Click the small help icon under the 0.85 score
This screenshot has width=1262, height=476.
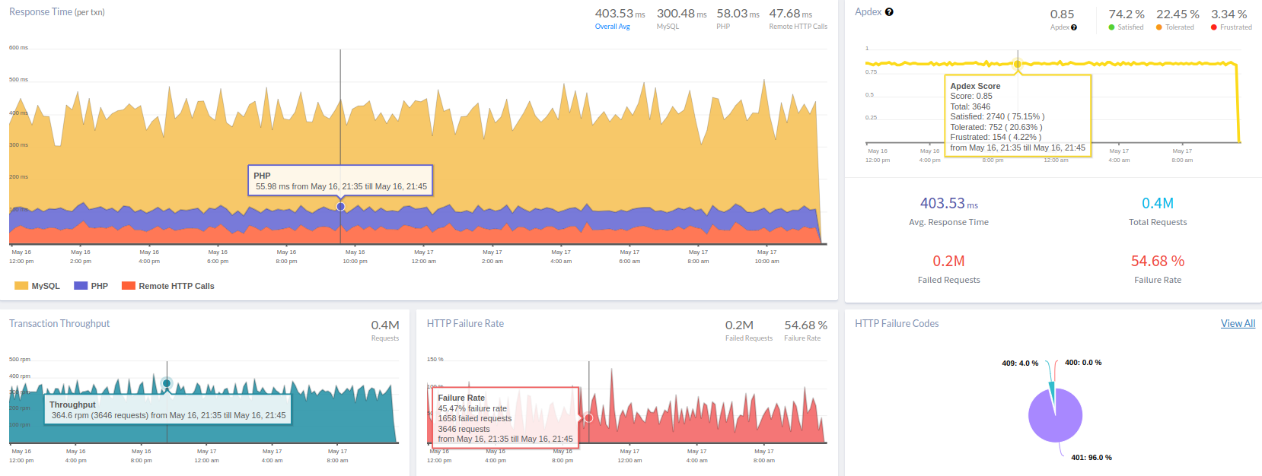coord(1074,27)
